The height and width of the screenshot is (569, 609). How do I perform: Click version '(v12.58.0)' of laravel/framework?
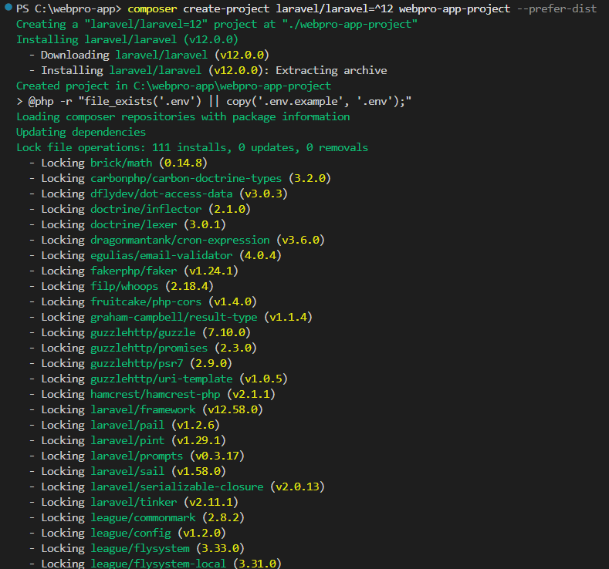(232, 410)
